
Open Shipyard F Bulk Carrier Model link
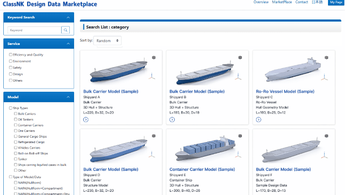[283, 169]
